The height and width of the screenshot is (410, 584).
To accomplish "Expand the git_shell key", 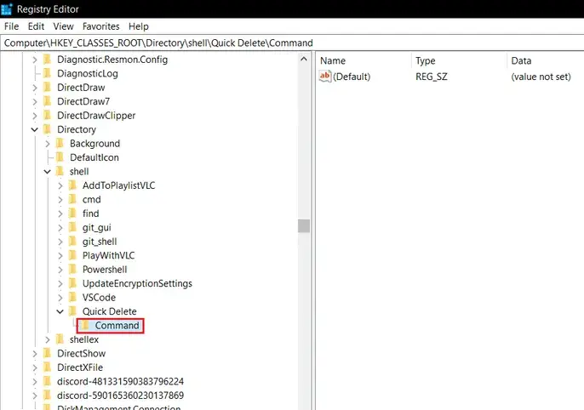I will point(60,242).
